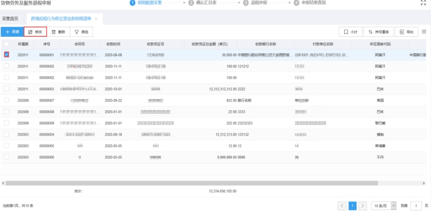The height and width of the screenshot is (211, 431).
Task: Toggle the fullscreen expand icon
Action: pyautogui.click(x=423, y=3)
